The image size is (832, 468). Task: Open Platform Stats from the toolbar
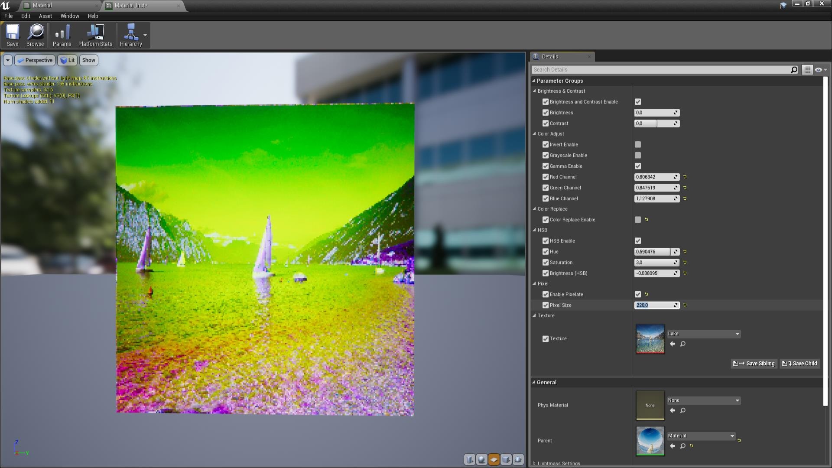click(x=94, y=35)
